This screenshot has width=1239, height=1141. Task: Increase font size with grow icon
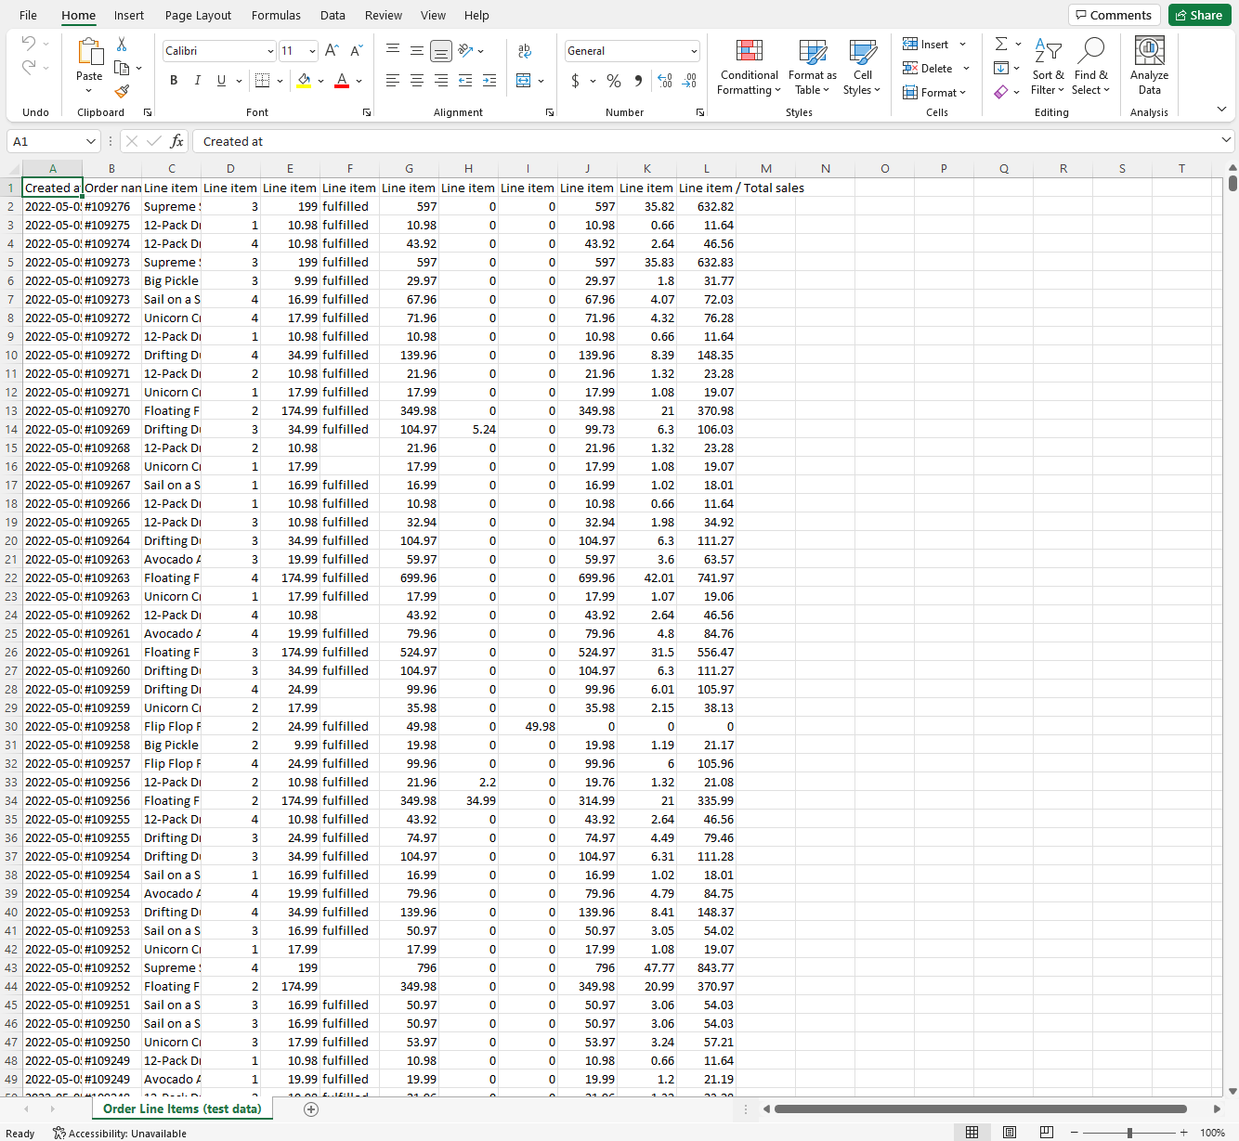point(332,51)
